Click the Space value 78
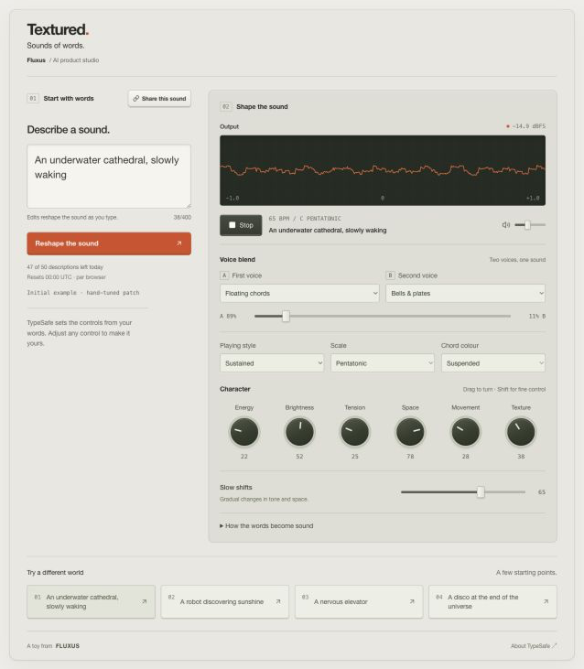The image size is (584, 669). coord(410,457)
